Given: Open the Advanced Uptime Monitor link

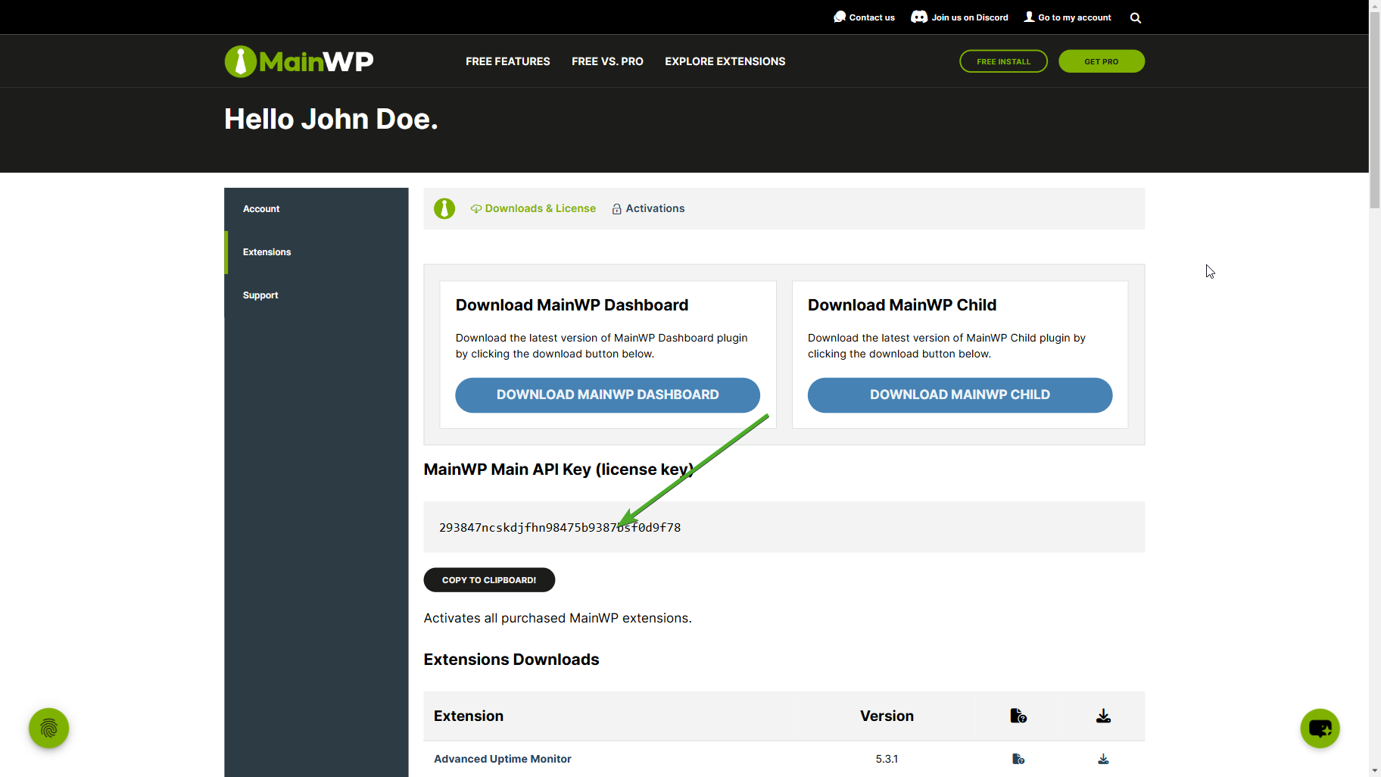Looking at the screenshot, I should coord(502,759).
